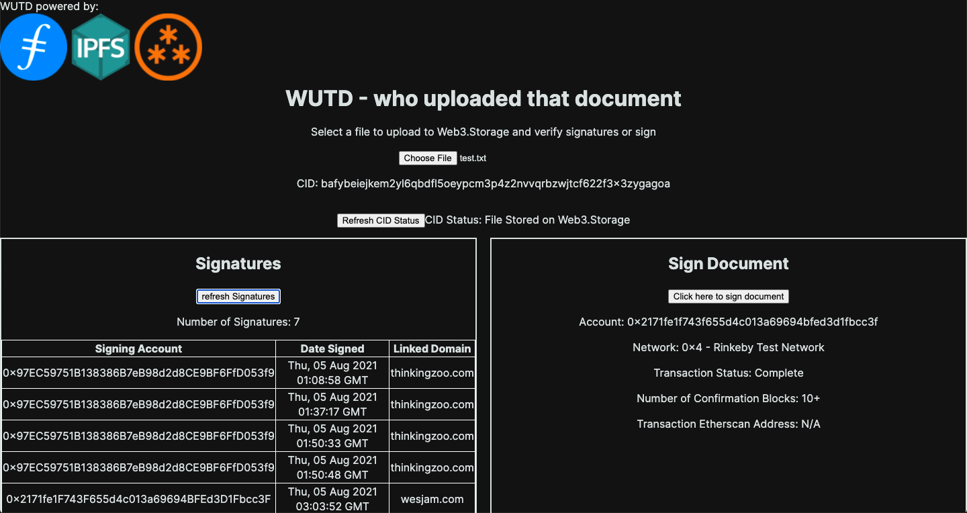Click the Linked Domain column header
Screen dimensions: 967x513
click(432, 348)
